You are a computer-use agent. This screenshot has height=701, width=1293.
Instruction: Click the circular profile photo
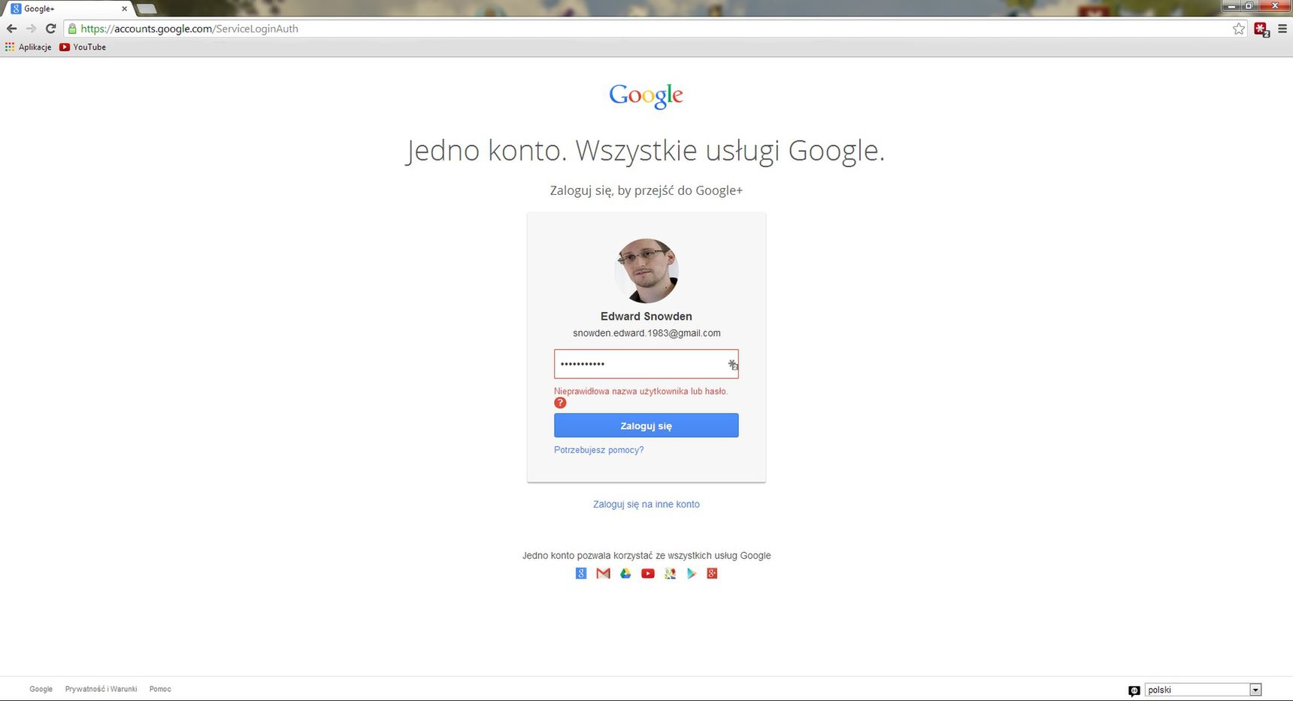[646, 271]
